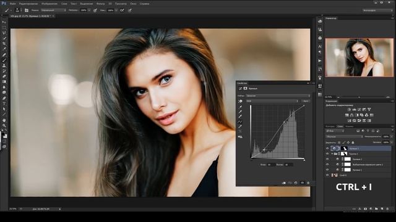Click the Auto button in Curves
This screenshot has height=222, width=396.
tap(306, 101)
